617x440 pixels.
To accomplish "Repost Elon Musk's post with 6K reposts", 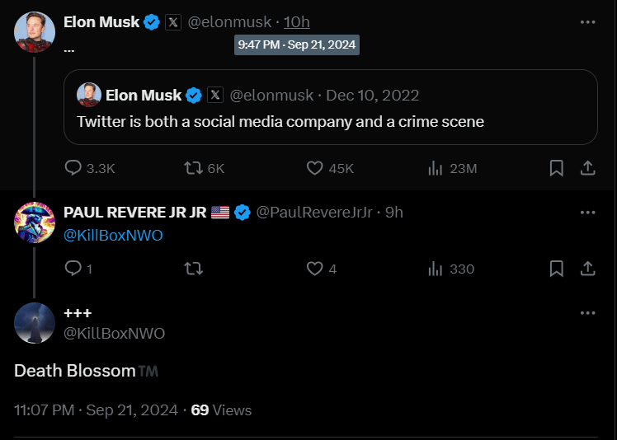I will (194, 168).
